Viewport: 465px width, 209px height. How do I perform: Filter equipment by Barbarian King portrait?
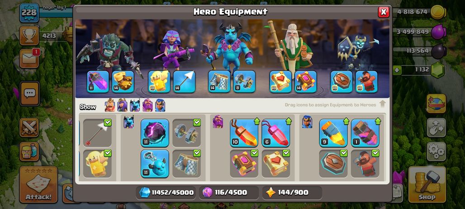(x=110, y=105)
